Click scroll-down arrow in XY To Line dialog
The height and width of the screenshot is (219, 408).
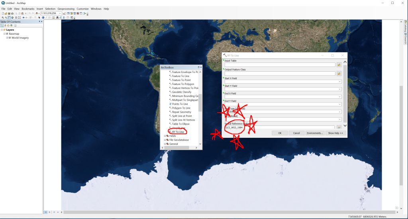pos(345,125)
